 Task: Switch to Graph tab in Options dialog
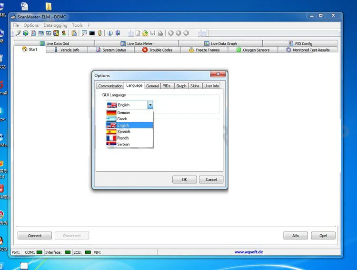[x=181, y=86]
